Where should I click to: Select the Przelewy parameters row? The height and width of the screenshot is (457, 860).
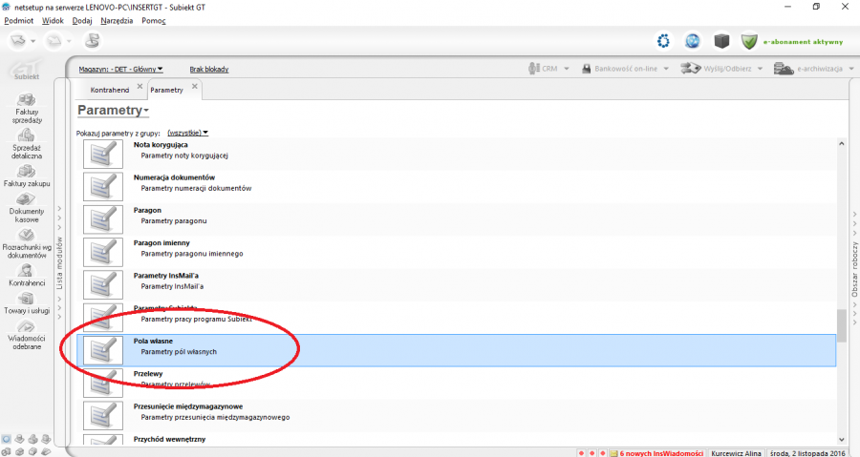coord(457,383)
